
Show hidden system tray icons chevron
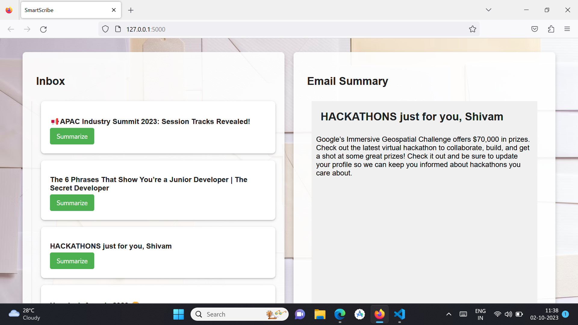(449, 314)
